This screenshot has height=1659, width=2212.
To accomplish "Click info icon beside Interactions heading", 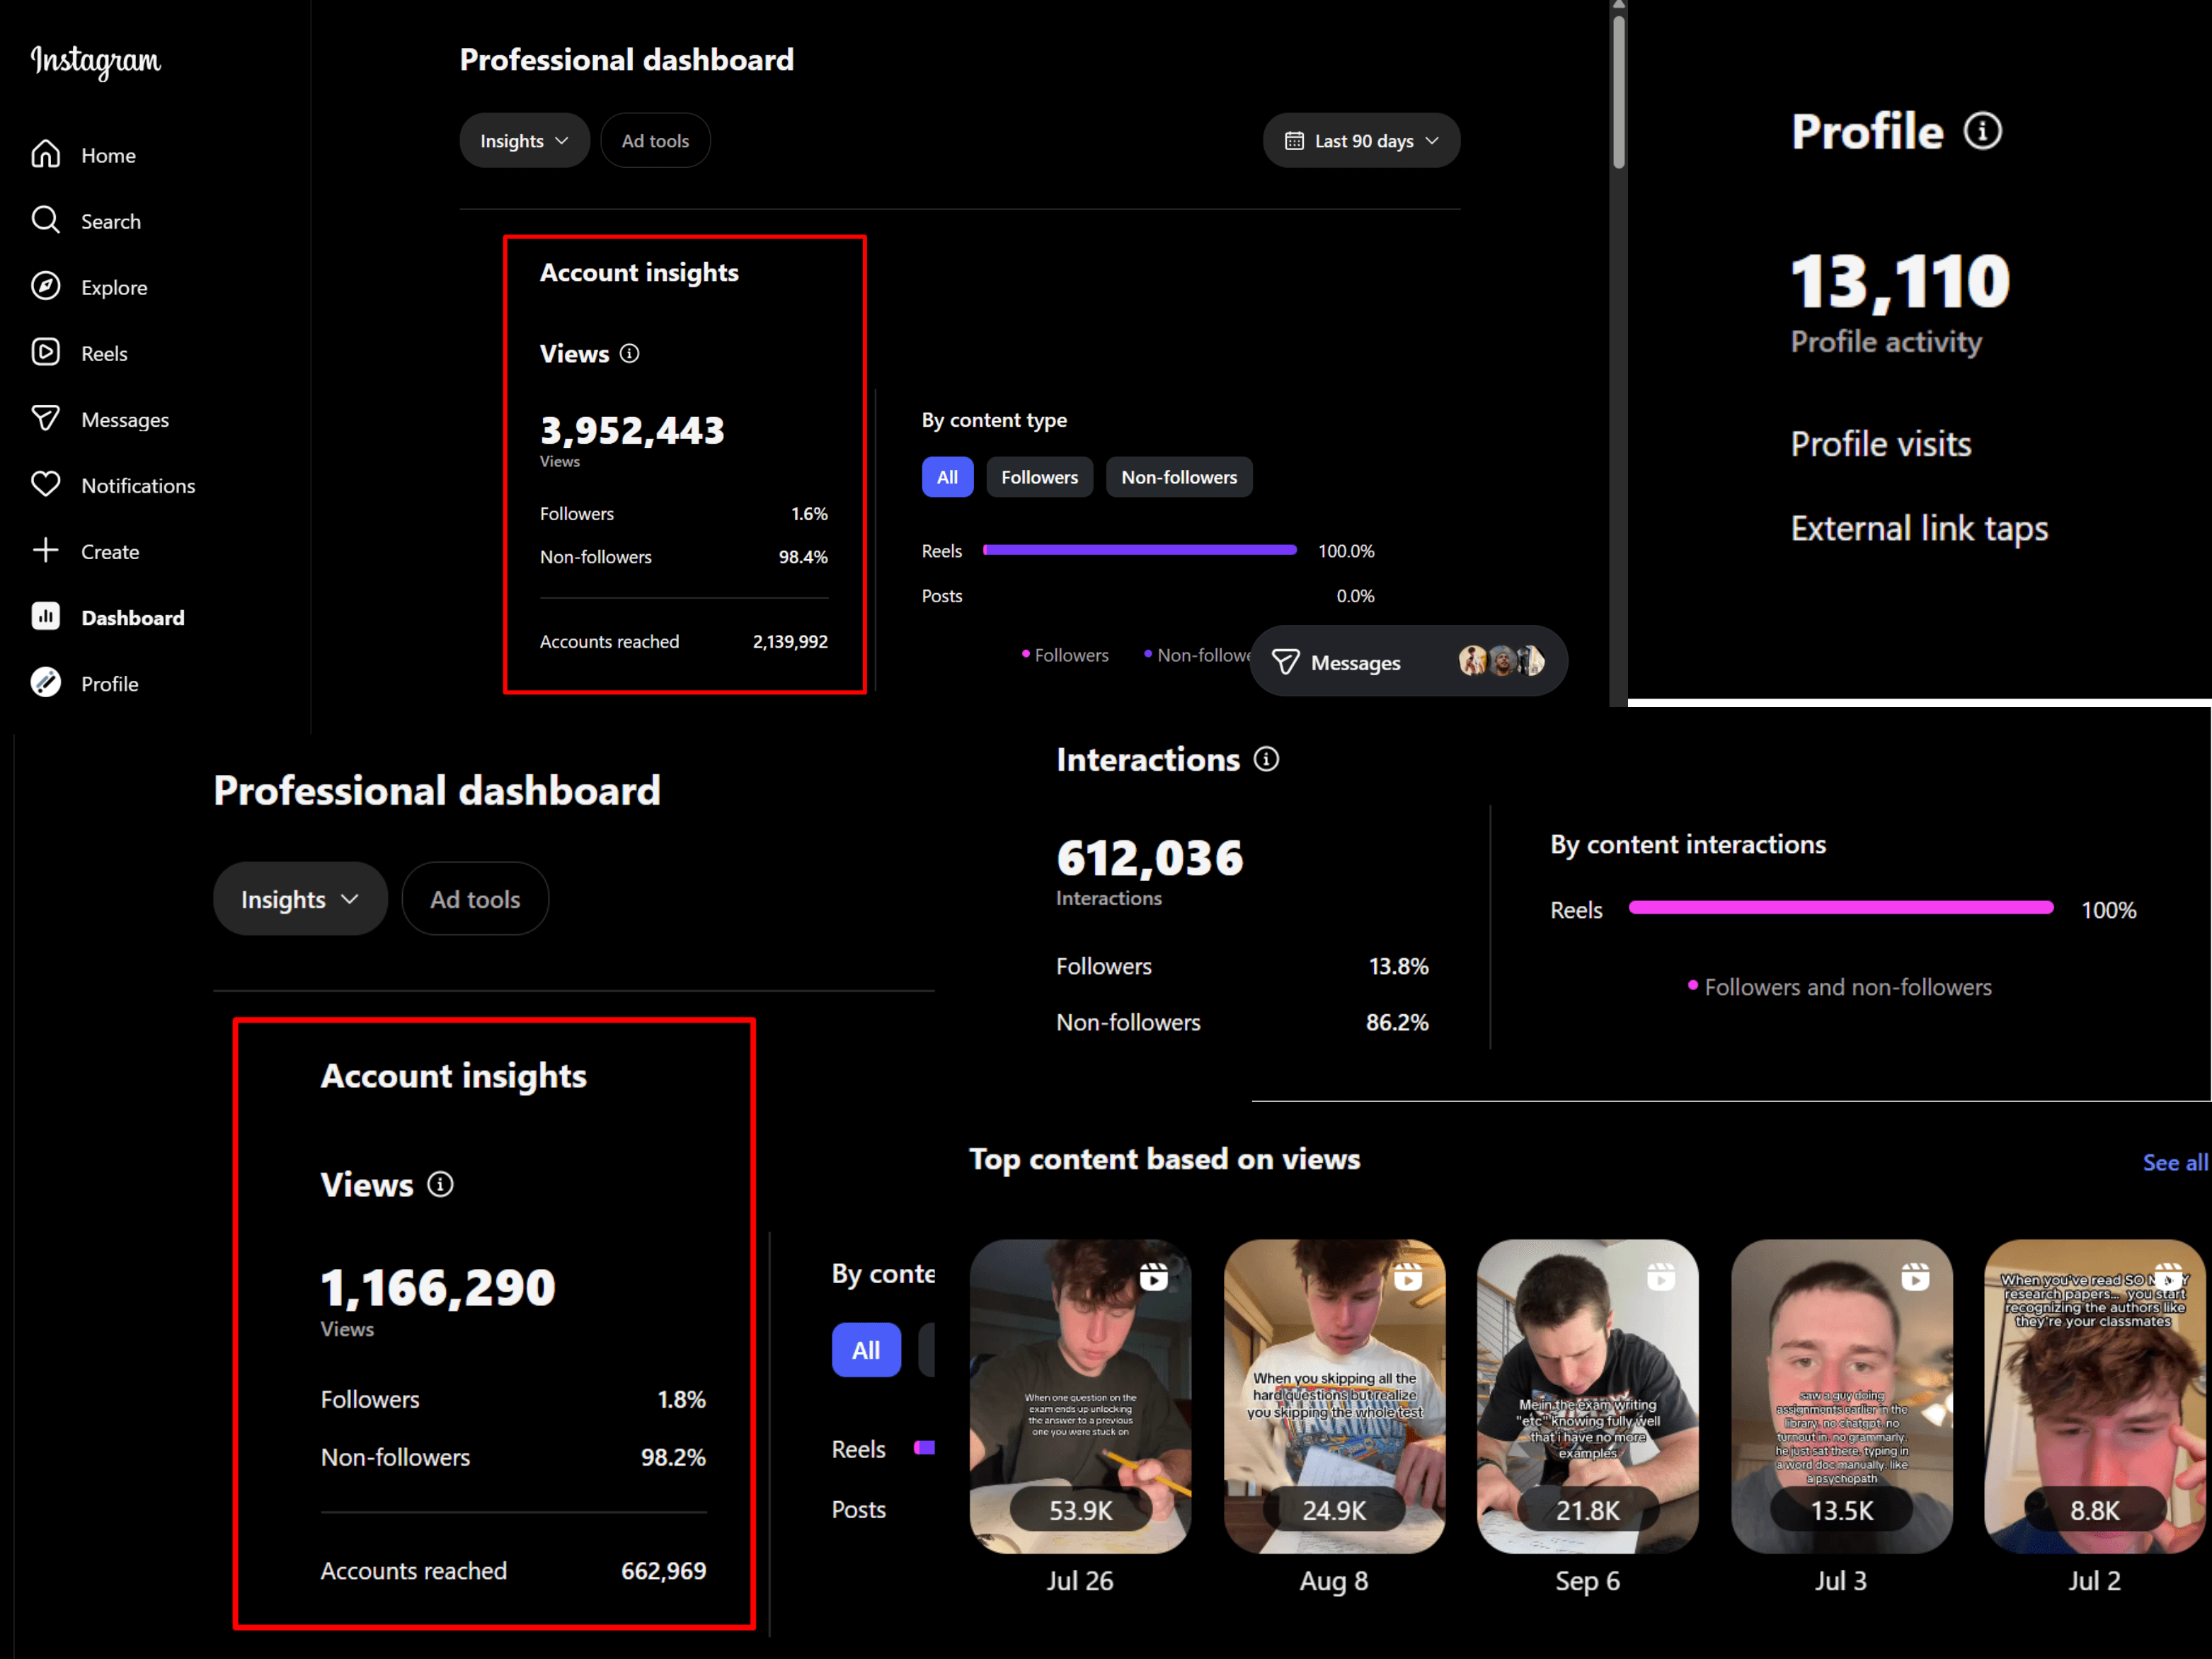I will (1266, 759).
